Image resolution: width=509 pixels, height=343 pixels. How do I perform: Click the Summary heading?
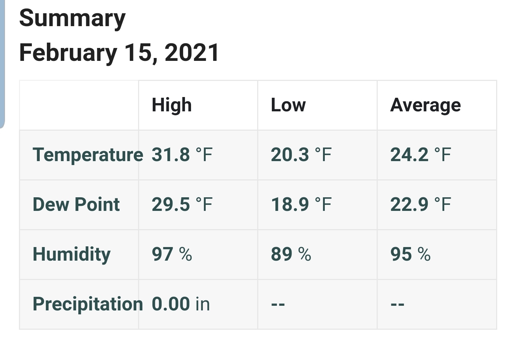tap(72, 19)
